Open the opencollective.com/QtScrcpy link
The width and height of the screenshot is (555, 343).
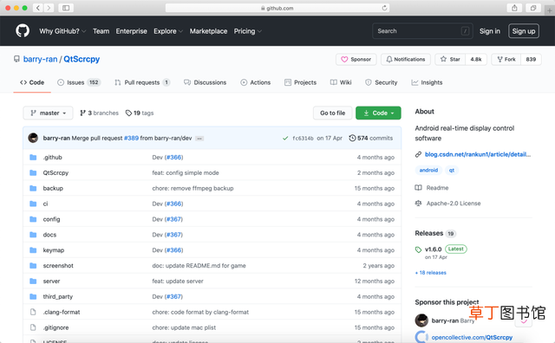[472, 337]
